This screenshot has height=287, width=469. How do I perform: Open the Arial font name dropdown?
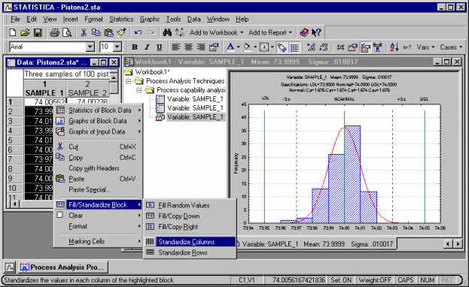[90, 47]
